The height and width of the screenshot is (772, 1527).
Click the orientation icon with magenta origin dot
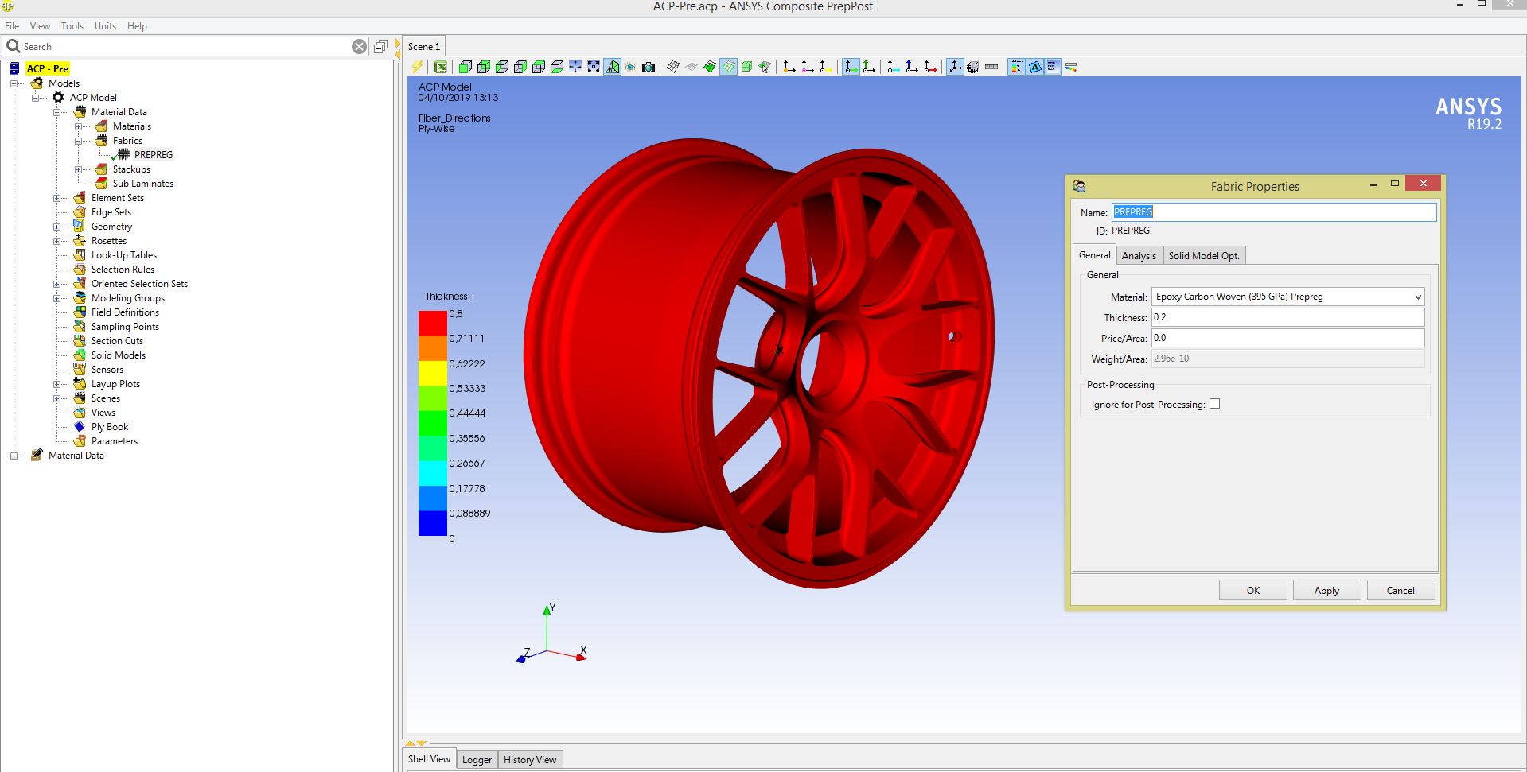(x=808, y=67)
